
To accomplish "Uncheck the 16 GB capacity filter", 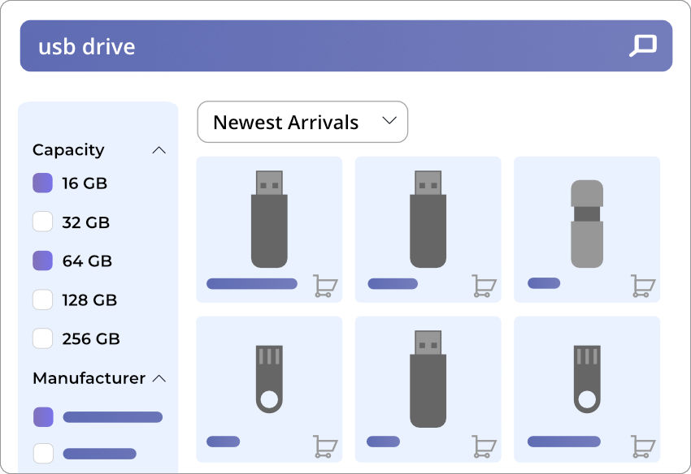I will click(x=43, y=183).
